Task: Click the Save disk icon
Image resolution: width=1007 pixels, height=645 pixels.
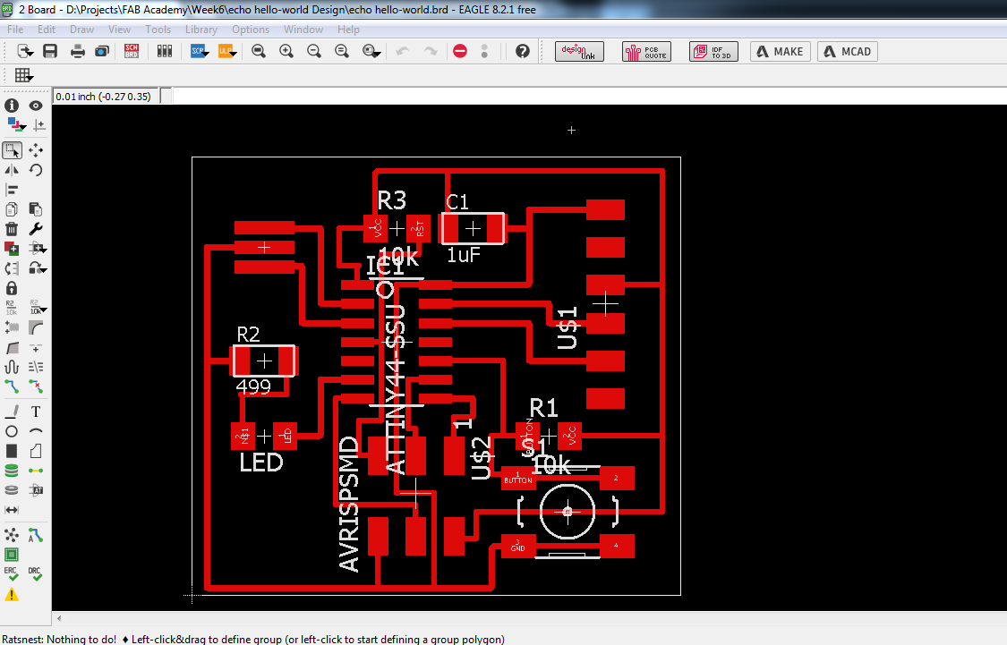Action: (x=50, y=51)
